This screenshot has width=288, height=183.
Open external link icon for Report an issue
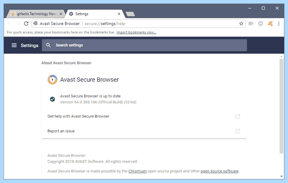click(238, 131)
